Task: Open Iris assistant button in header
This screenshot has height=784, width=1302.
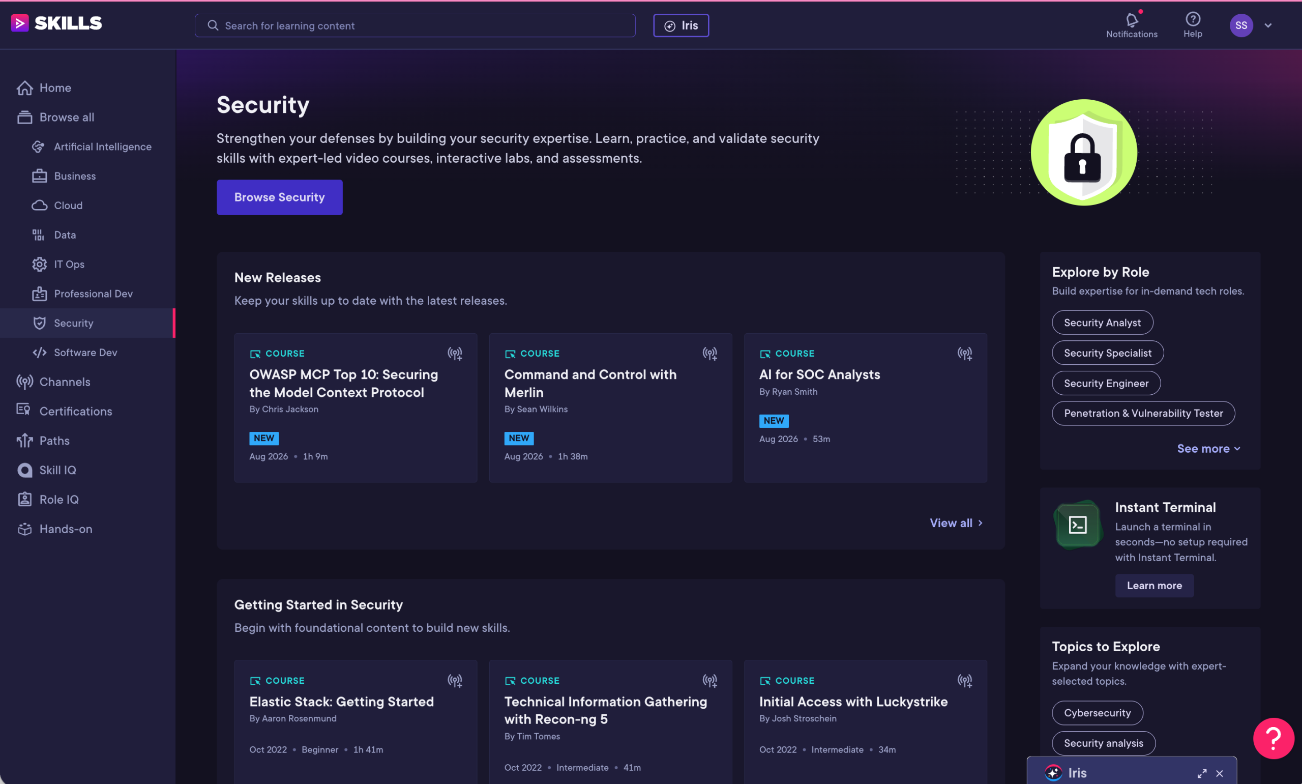Action: point(680,25)
